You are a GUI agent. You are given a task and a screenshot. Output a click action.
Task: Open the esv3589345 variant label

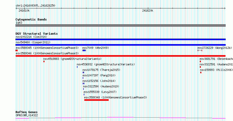[47, 48]
